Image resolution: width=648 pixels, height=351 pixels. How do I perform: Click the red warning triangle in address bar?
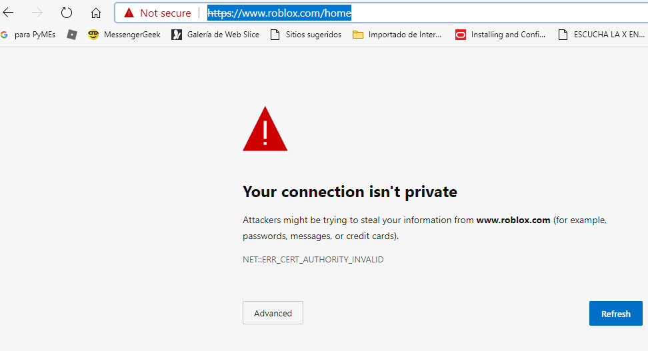[x=129, y=13]
